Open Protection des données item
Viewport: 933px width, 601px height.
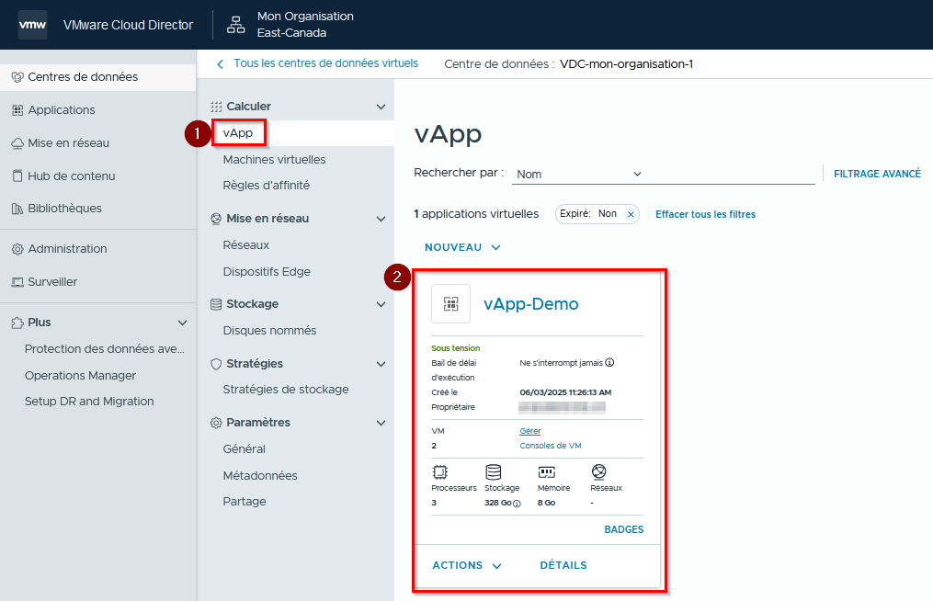104,349
